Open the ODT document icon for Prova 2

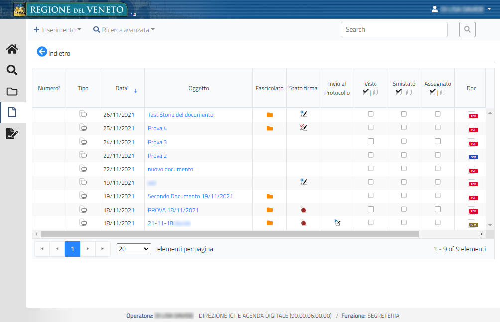pyautogui.click(x=473, y=156)
